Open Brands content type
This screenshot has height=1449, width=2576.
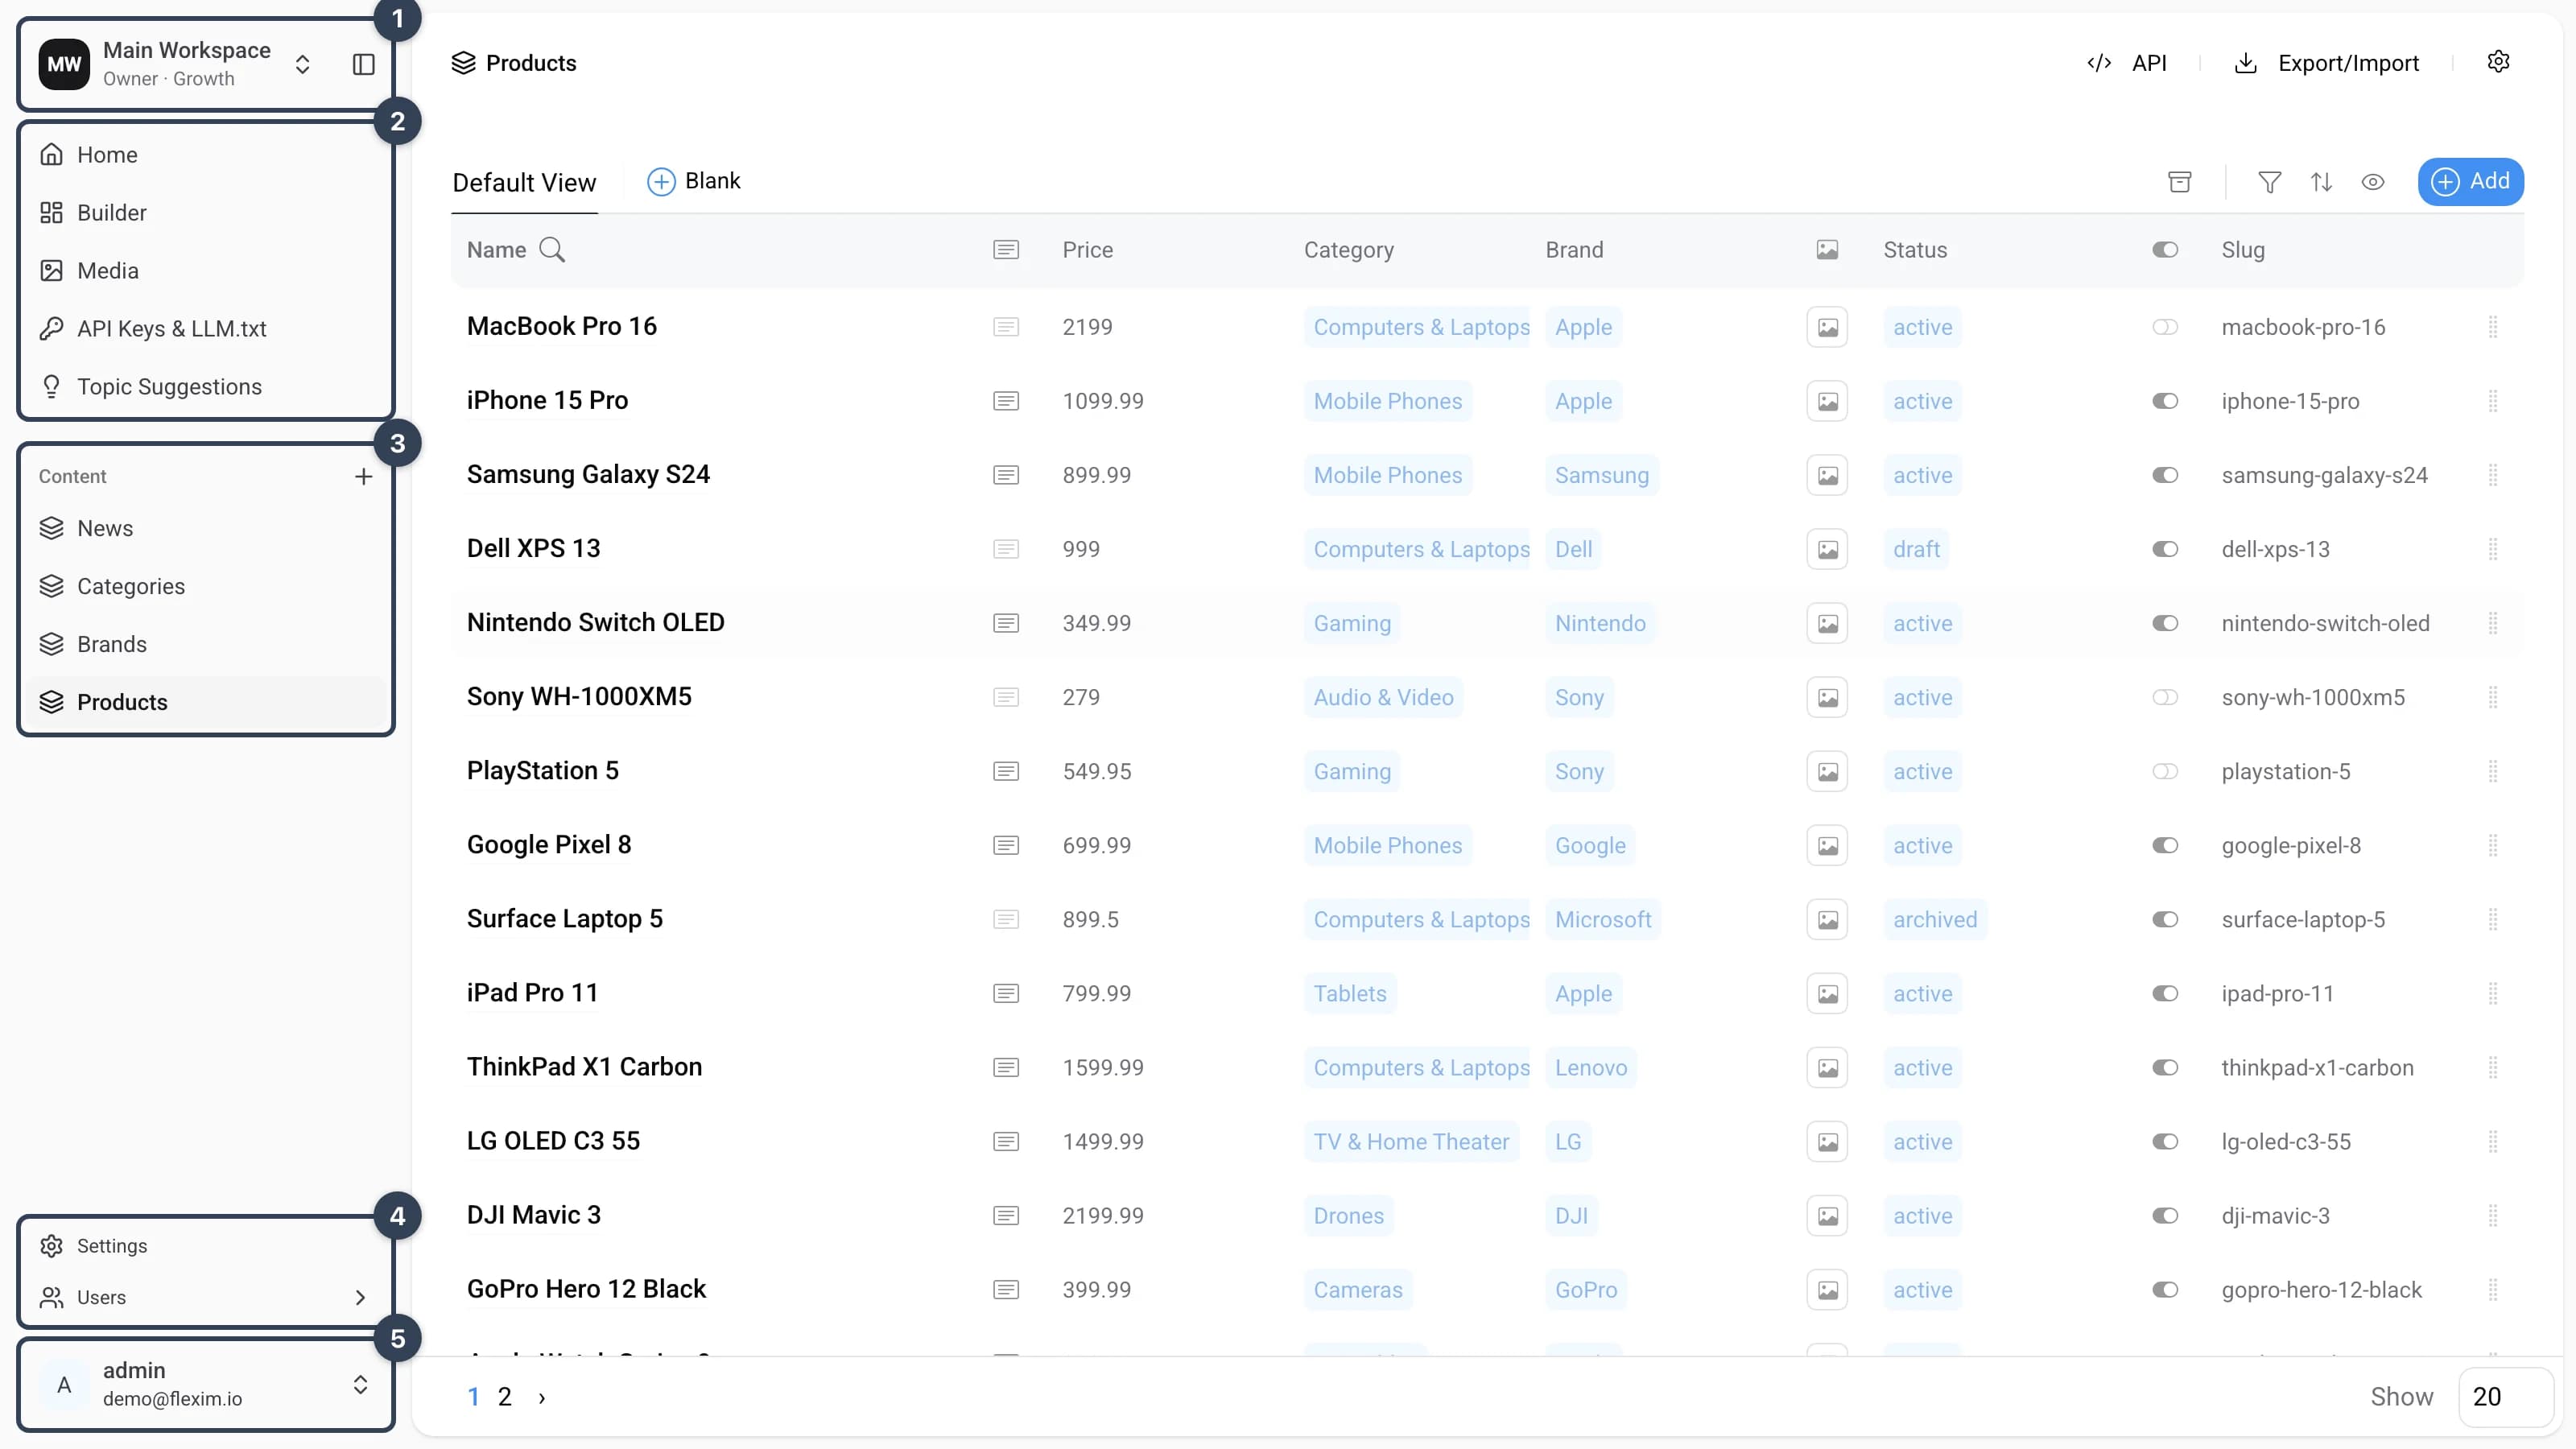[x=206, y=645]
